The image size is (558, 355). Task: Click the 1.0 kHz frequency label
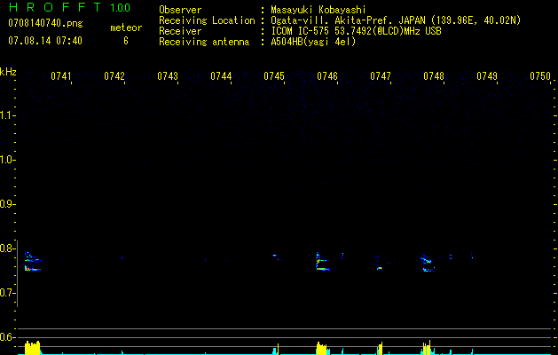(6, 160)
